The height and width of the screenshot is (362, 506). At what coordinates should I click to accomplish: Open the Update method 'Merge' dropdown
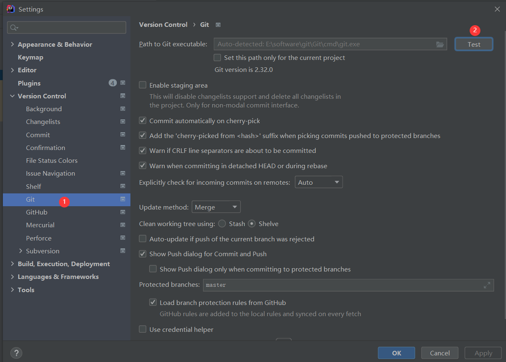(x=216, y=207)
